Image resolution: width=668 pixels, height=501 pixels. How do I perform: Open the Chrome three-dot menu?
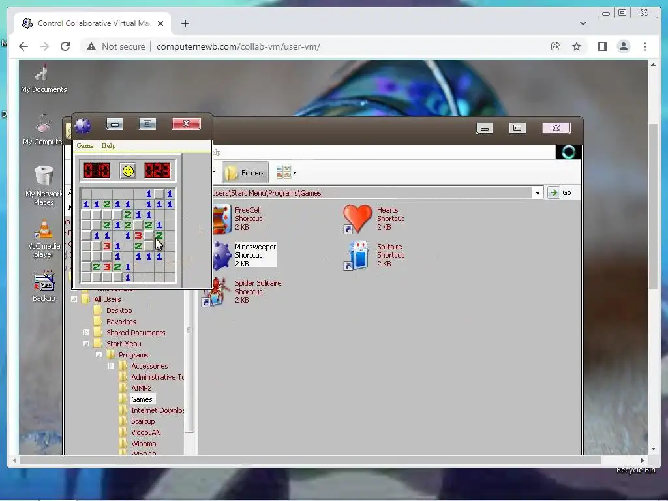coord(645,46)
